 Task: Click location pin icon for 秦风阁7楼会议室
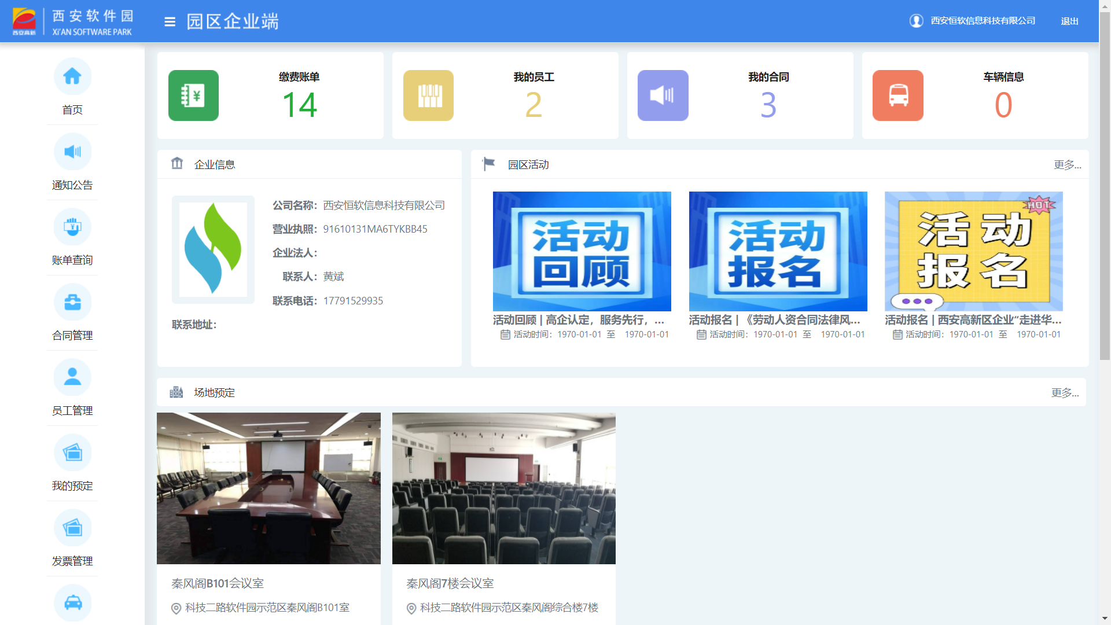tap(411, 608)
